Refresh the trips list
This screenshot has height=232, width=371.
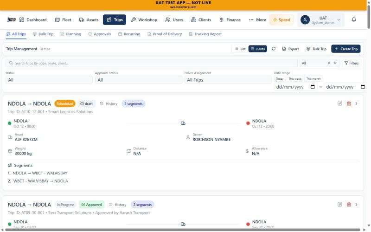coord(274,49)
